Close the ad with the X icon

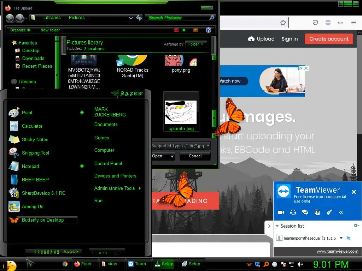[306, 68]
